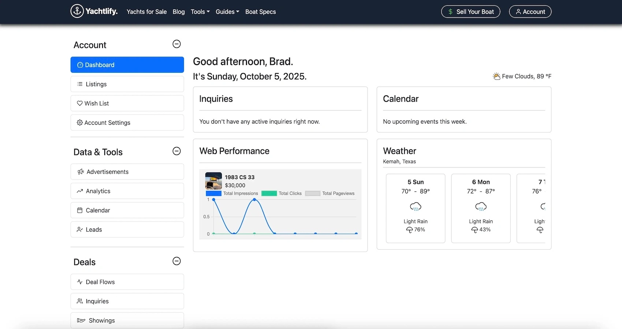
Task: Open the 1983 CS 33 listing thumbnail
Action: pyautogui.click(x=213, y=181)
